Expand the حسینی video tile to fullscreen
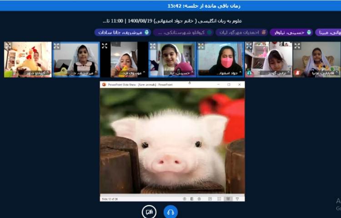This screenshot has width=341, height=218. click(153, 46)
